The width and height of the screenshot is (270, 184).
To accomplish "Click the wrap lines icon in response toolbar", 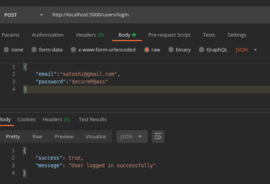I will click(158, 136).
